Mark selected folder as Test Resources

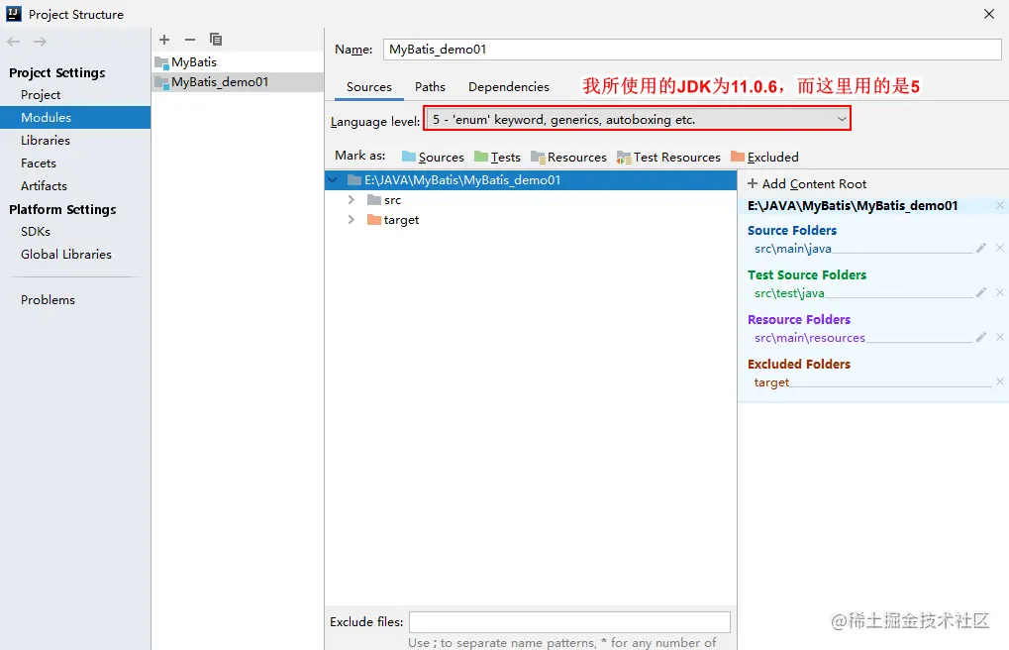coord(668,158)
